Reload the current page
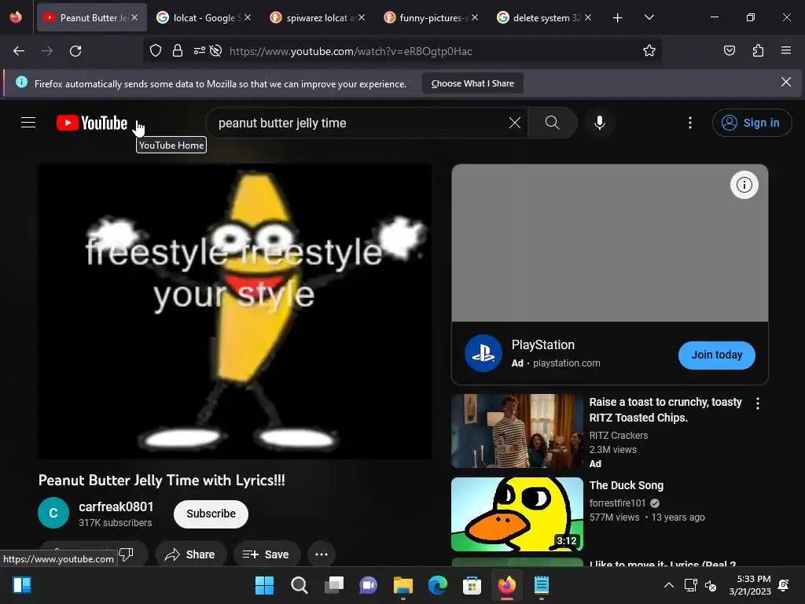This screenshot has width=805, height=604. click(75, 51)
